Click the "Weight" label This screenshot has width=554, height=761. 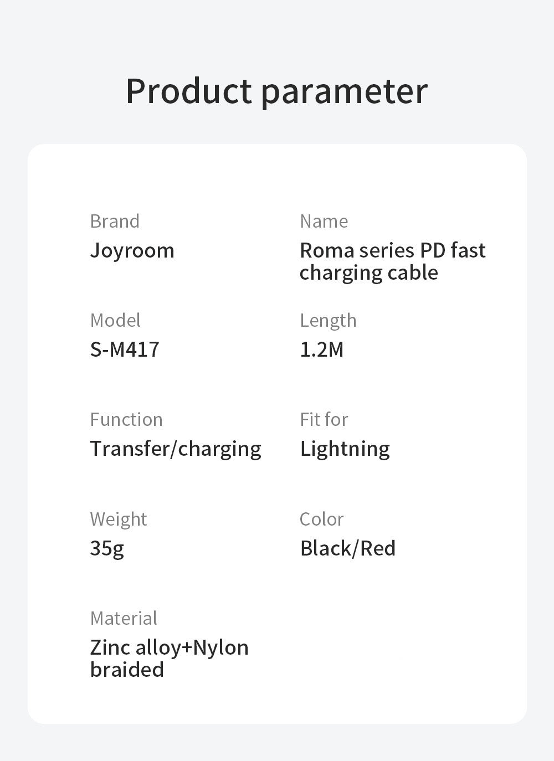click(119, 519)
